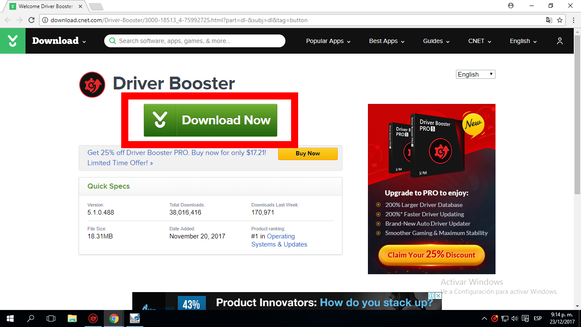Click the Driver Booster red gear logo
Viewport: 581px width, 327px height.
pyautogui.click(x=92, y=85)
